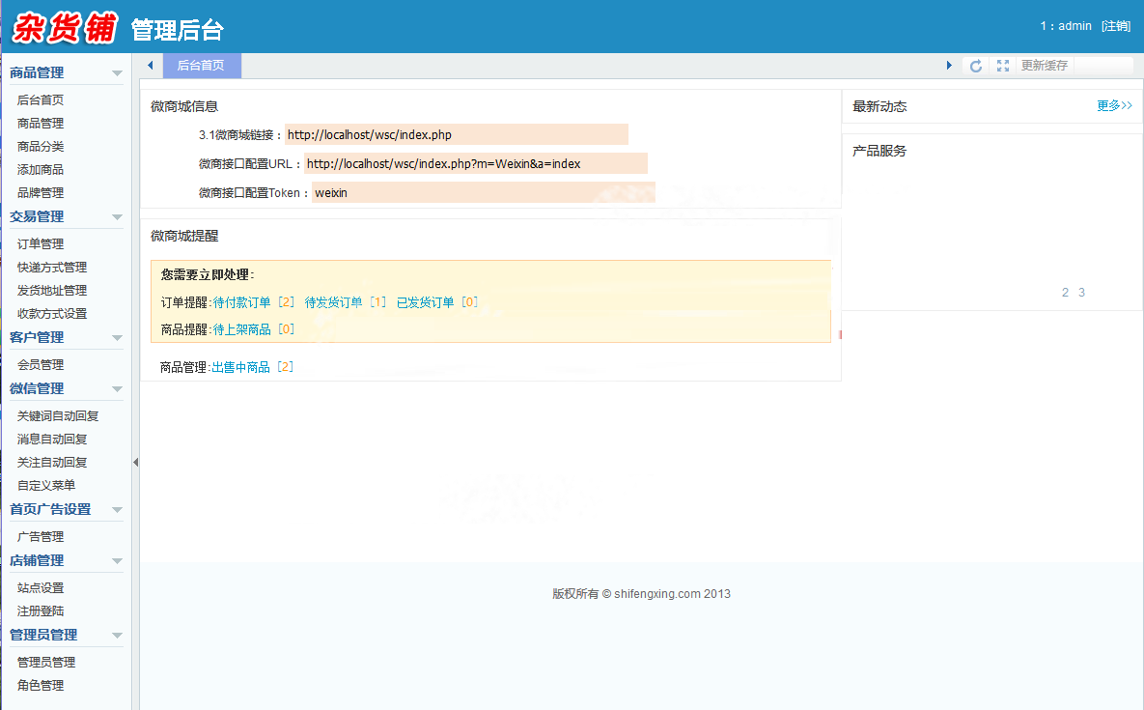Click the 注销 logout link
Viewport: 1144px width, 710px height.
pos(1116,26)
